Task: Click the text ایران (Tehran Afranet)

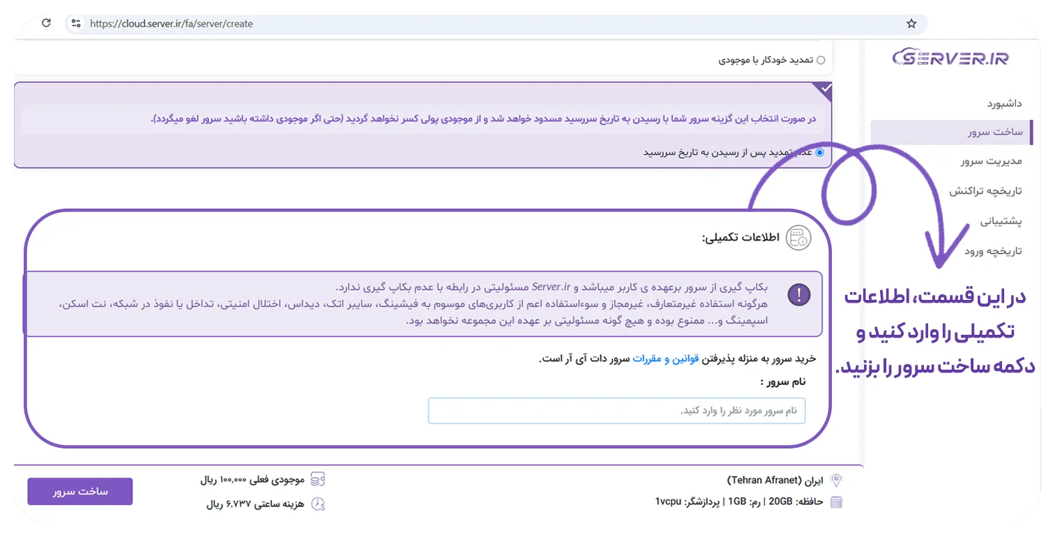Action: pos(775,481)
